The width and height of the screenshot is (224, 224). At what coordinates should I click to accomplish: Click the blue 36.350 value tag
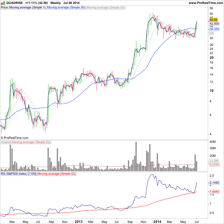(214, 29)
